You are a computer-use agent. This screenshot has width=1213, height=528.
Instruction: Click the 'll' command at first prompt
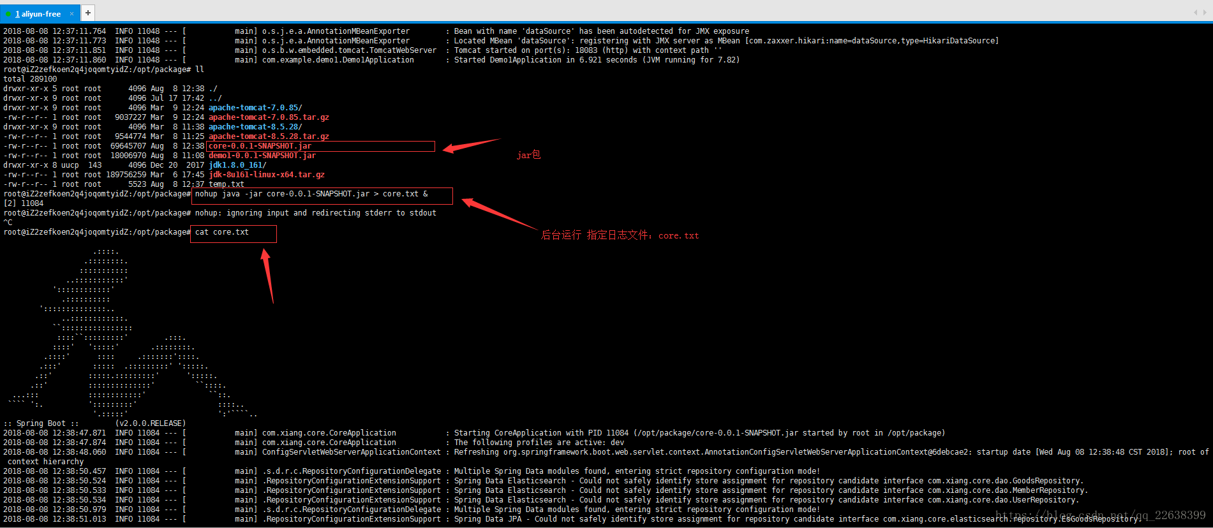coord(200,70)
